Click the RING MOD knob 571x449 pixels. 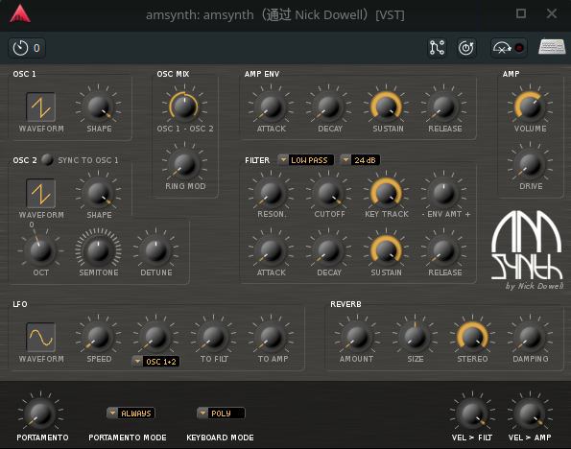tap(184, 164)
